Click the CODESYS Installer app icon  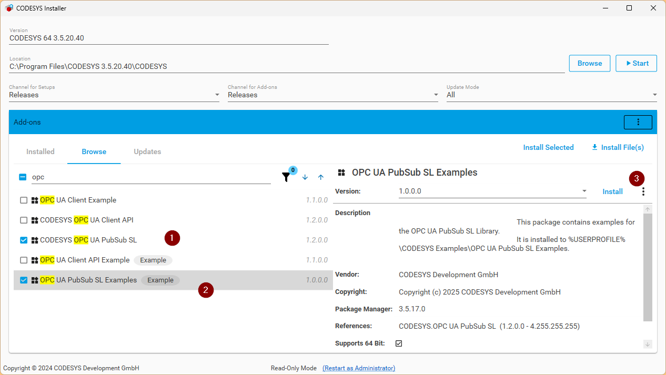[9, 8]
